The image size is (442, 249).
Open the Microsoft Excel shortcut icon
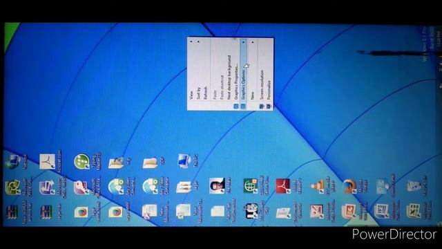(414, 211)
